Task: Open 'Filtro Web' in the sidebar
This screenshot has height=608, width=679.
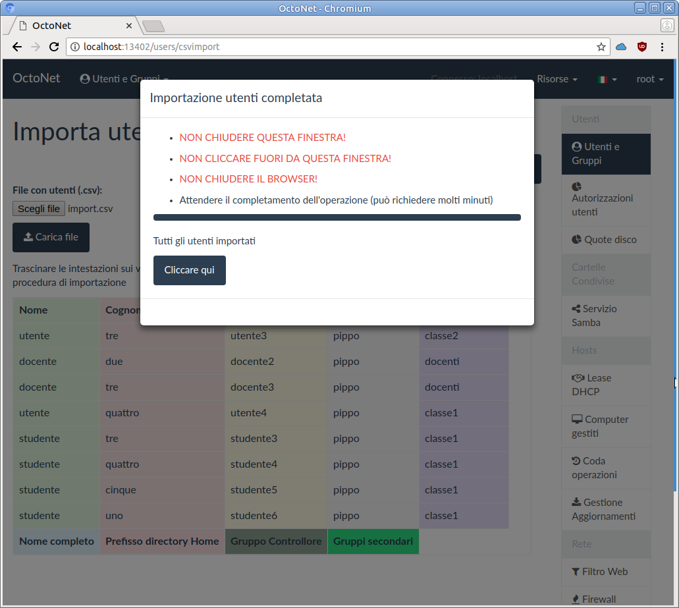Action: [x=606, y=572]
